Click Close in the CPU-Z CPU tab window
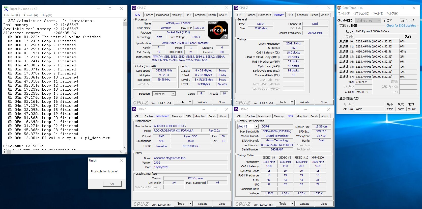The image size is (422, 209). [222, 102]
